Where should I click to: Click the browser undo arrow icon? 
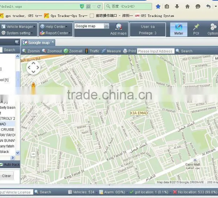[x=208, y=7]
